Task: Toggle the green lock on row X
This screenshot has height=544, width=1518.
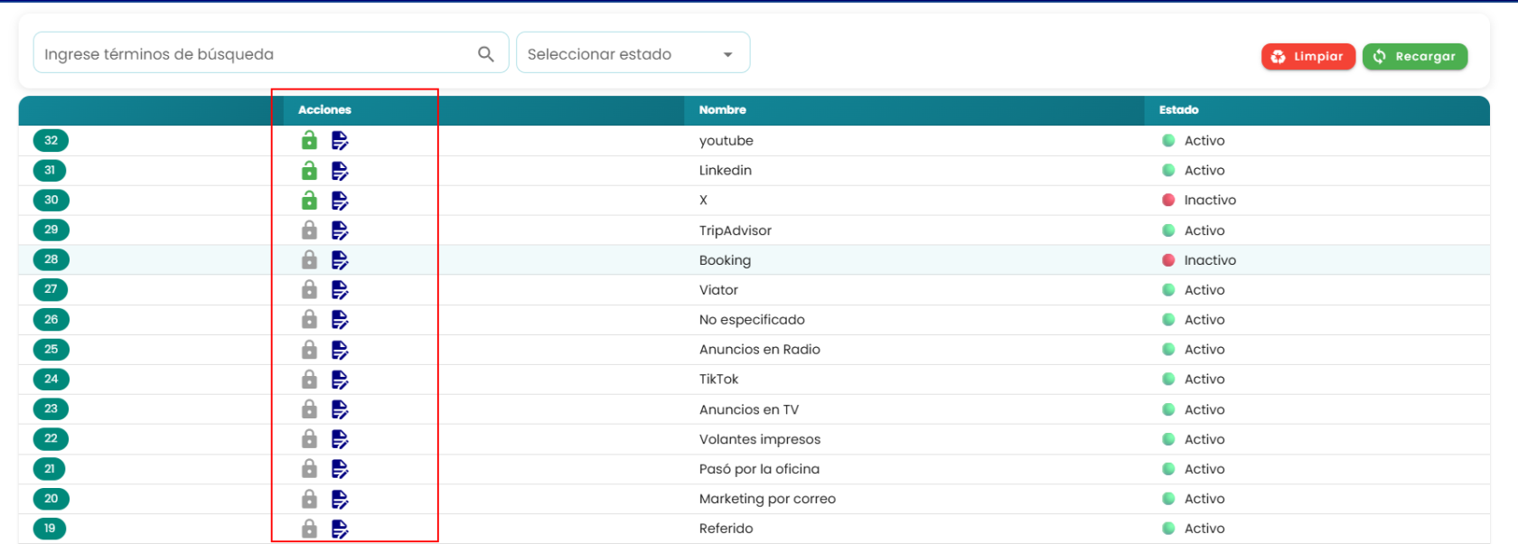Action: coord(309,200)
